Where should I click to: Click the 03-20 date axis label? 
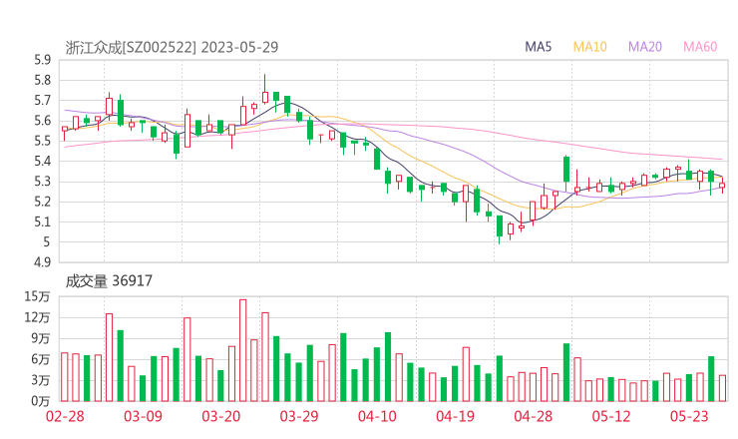tap(221, 416)
